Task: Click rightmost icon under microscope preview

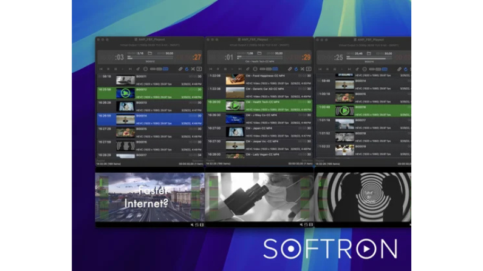Action: click(x=311, y=225)
